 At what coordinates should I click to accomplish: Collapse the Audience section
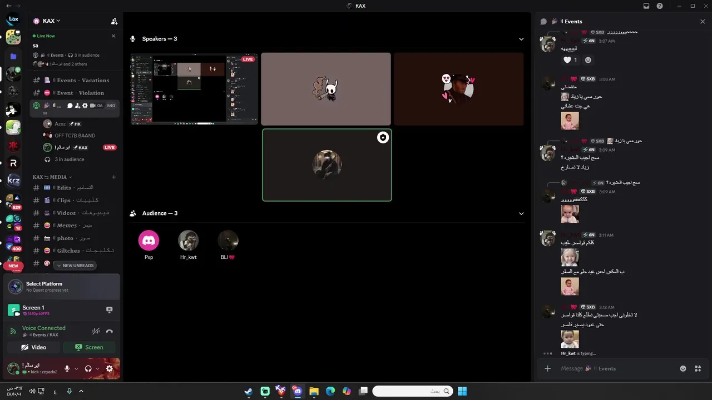[521, 213]
